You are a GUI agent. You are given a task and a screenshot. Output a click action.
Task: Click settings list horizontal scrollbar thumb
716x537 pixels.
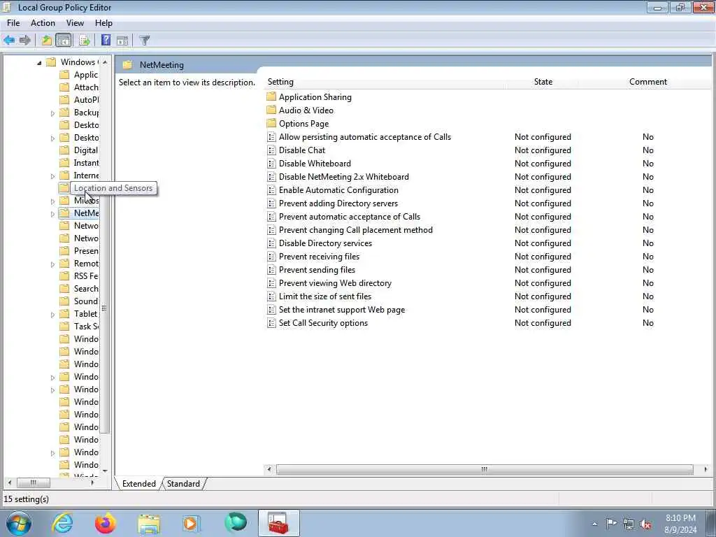(484, 469)
